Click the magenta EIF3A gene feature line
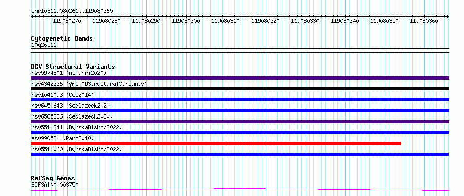The height and width of the screenshot is (196, 464). 240,189
